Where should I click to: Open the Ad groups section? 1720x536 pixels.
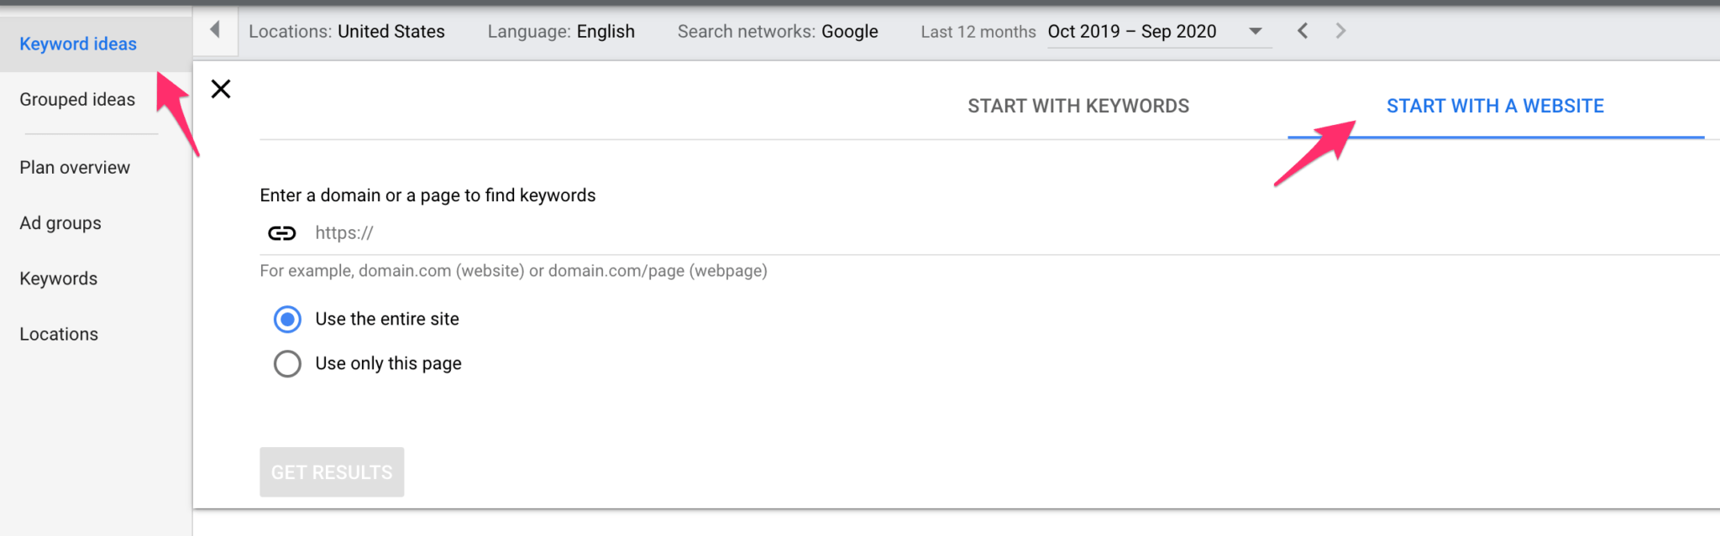pos(60,222)
